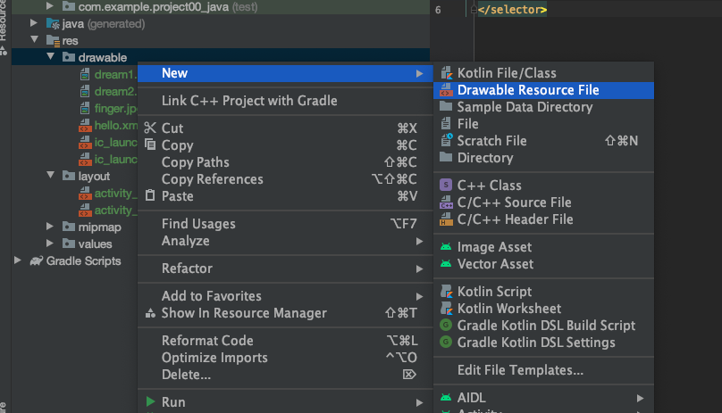Choose Delete... from context menu

[285, 375]
